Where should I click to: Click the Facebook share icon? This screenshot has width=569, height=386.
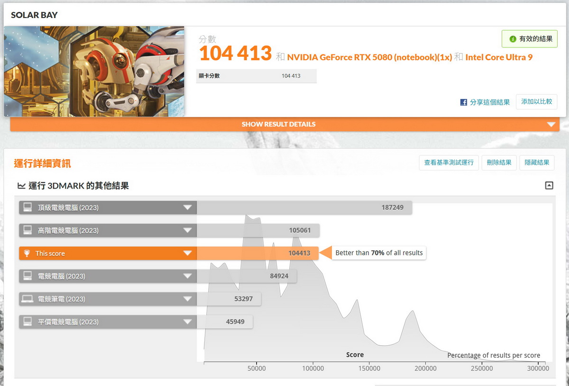(x=464, y=102)
